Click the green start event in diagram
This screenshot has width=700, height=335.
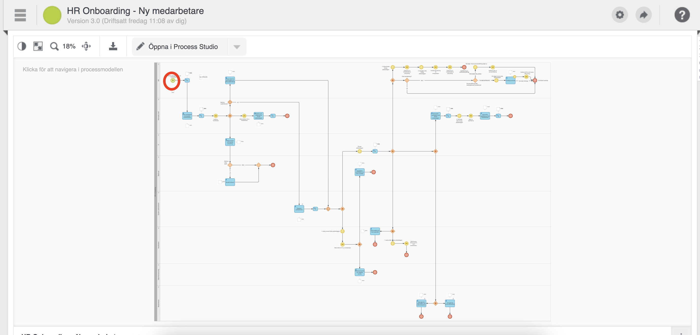click(172, 80)
